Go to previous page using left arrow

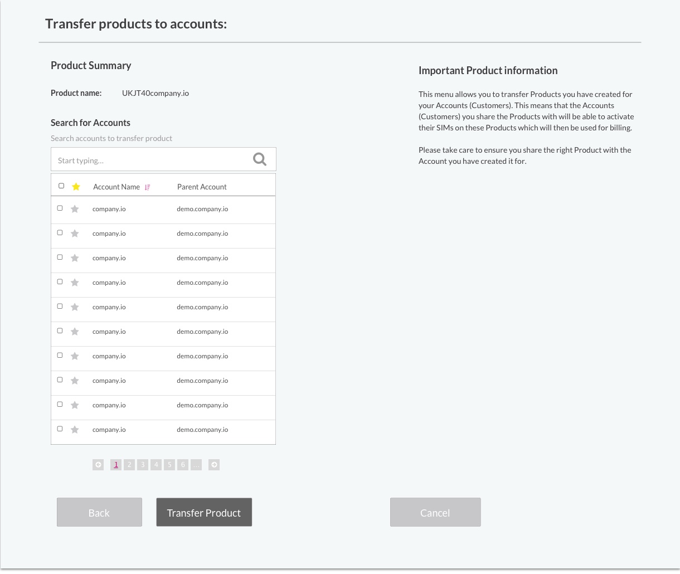click(x=98, y=465)
